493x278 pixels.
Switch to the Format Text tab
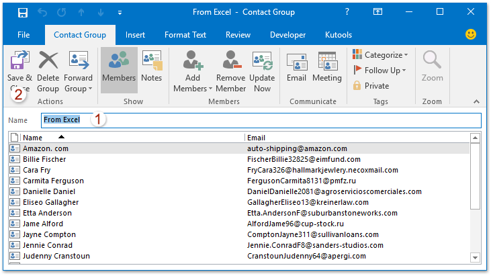(185, 35)
